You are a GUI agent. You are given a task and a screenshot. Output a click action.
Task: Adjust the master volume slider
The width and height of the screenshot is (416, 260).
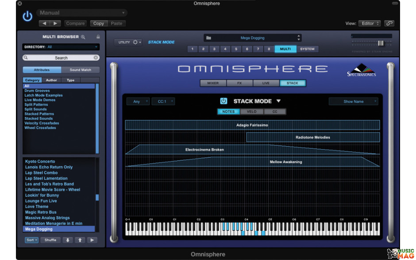click(x=381, y=43)
